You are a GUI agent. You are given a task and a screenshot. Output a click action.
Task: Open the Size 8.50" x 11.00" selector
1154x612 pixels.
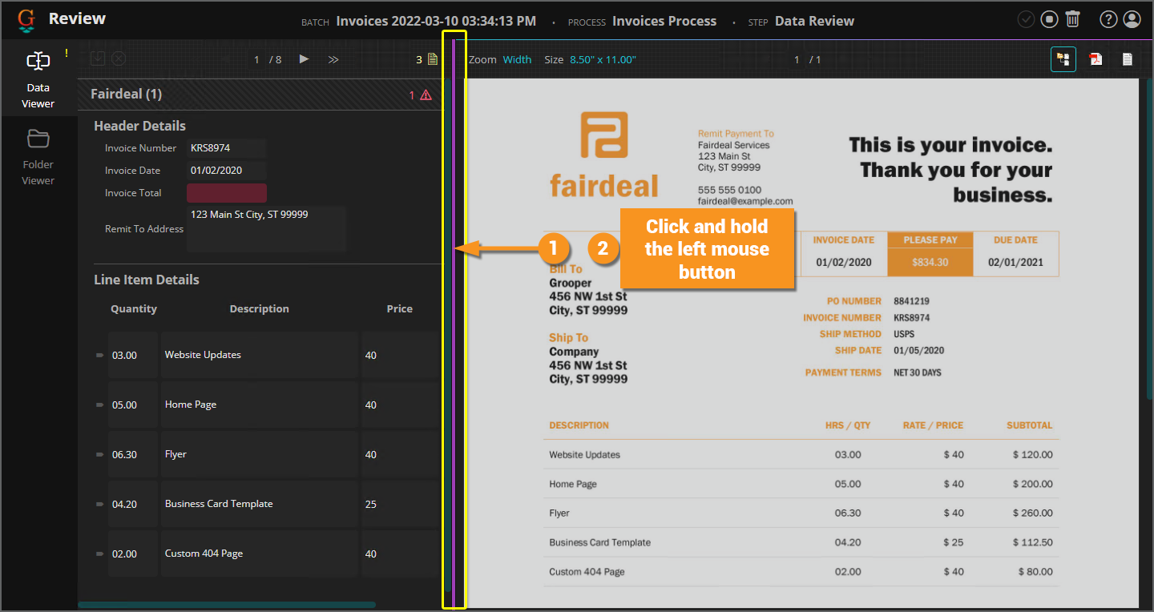603,59
